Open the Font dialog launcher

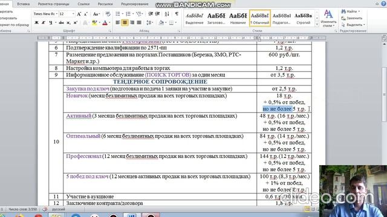(x=110, y=31)
